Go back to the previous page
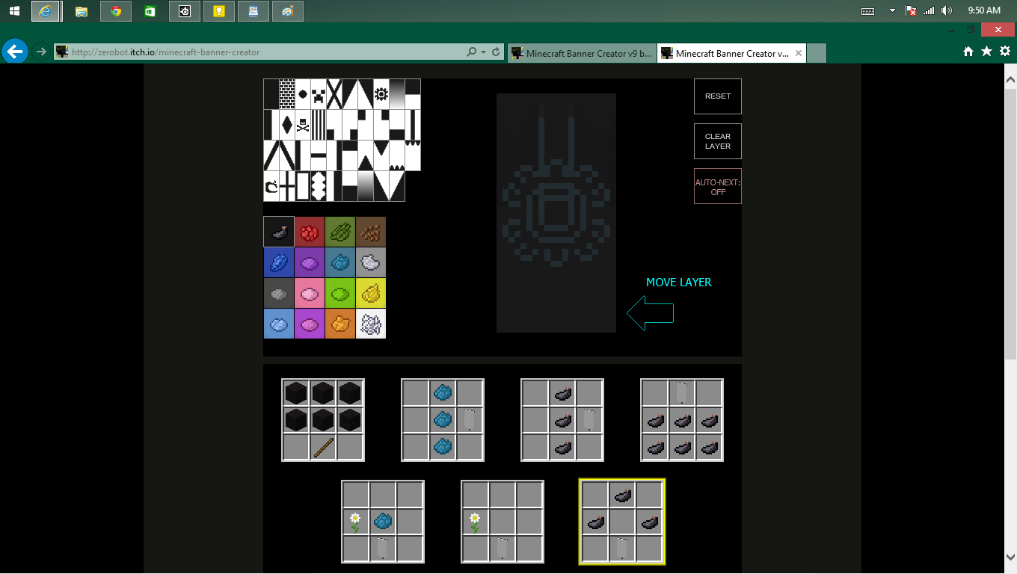Viewport: 1017px width, 574px height. (15, 52)
